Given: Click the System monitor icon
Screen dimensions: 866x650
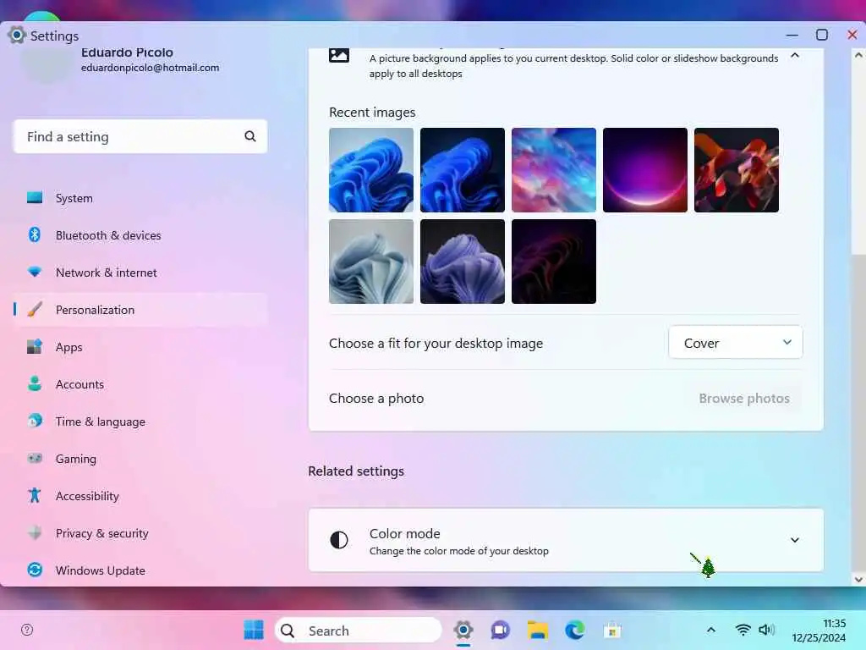Looking at the screenshot, I should (34, 197).
